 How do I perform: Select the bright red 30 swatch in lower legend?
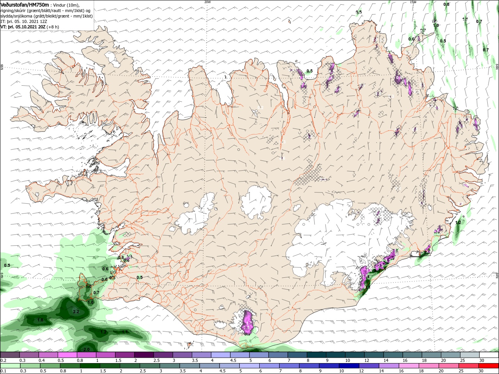click(489, 366)
